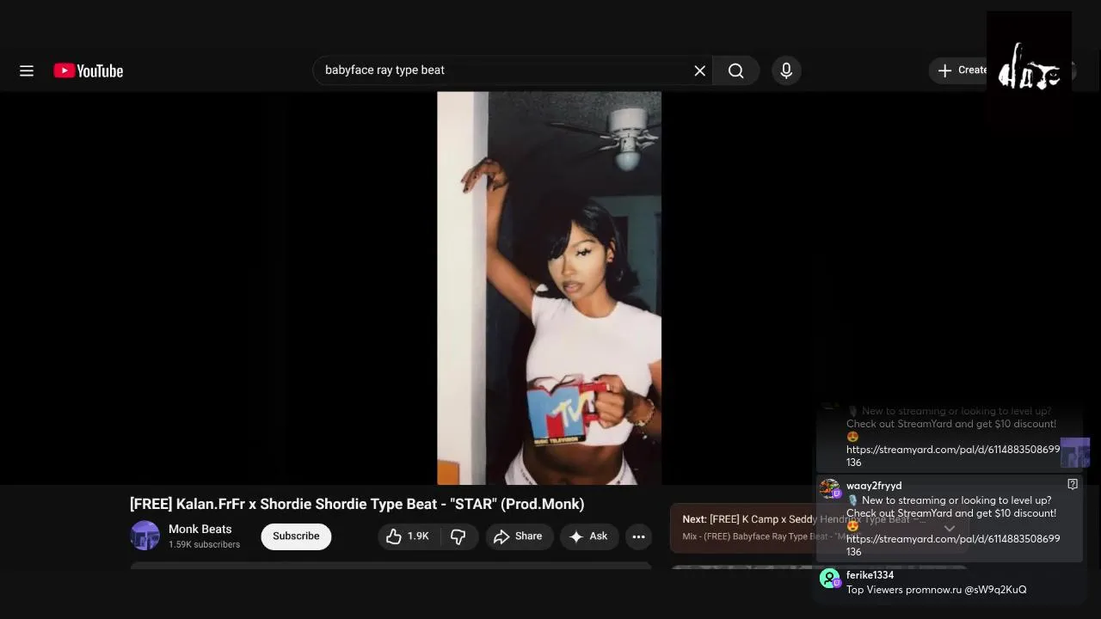Go to the YouTube home logo
1101x619 pixels.
[x=89, y=70]
